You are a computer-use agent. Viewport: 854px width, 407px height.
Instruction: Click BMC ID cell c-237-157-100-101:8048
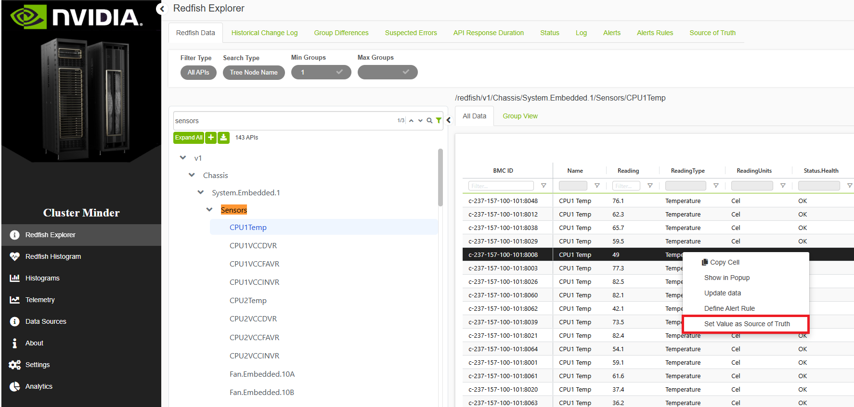pyautogui.click(x=503, y=201)
